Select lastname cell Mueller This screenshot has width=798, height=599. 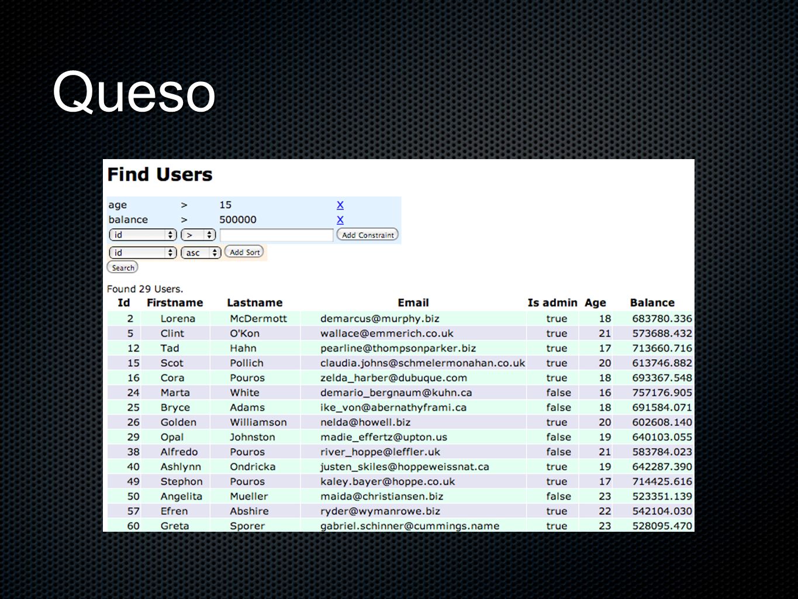[248, 497]
